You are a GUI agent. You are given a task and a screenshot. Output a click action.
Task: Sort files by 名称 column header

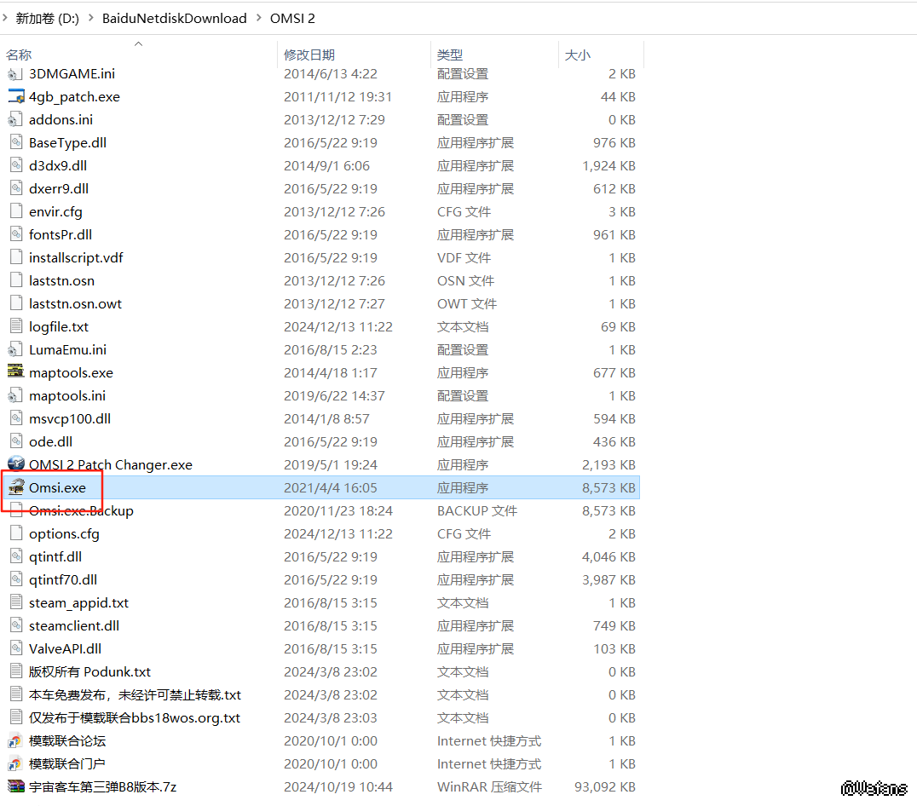click(x=20, y=55)
